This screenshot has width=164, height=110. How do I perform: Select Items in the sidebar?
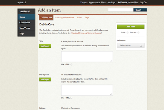click(26, 17)
